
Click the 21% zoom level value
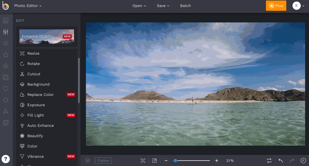pos(230,161)
